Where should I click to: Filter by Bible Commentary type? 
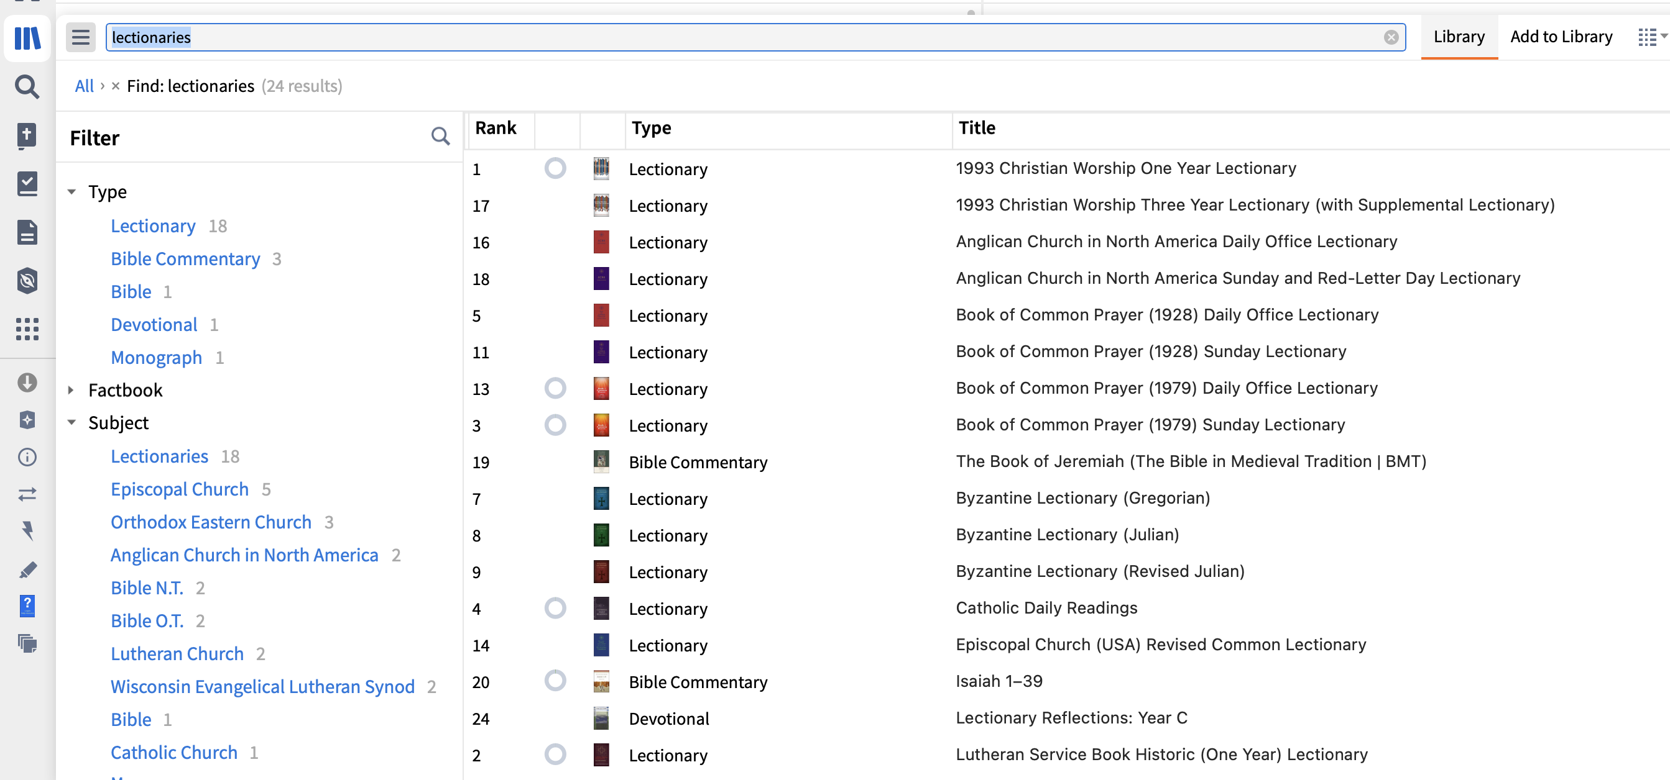185,259
